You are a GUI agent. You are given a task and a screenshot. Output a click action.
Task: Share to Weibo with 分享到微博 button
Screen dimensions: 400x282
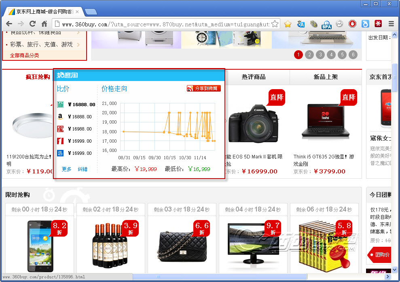[203, 88]
